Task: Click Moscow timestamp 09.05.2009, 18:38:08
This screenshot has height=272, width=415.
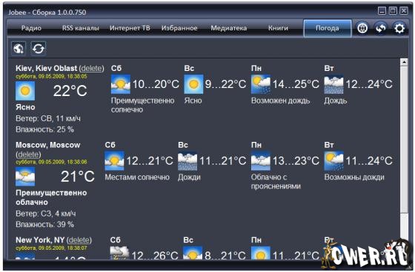Action: point(51,162)
